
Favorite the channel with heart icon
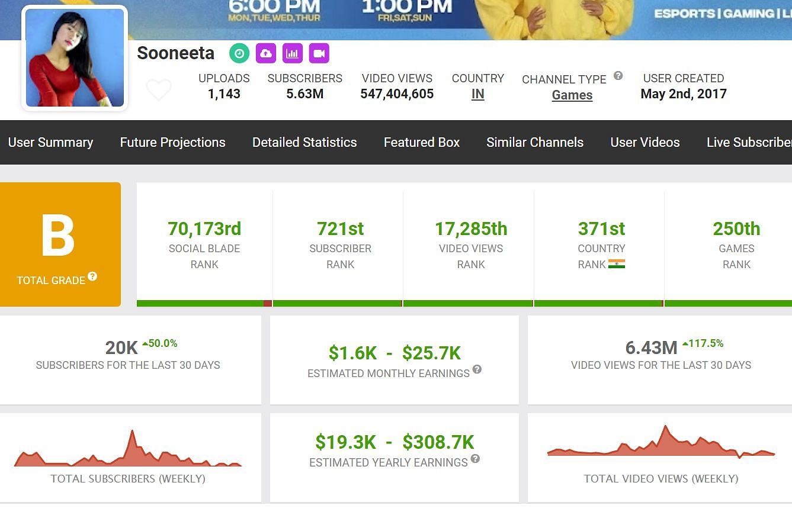[159, 90]
